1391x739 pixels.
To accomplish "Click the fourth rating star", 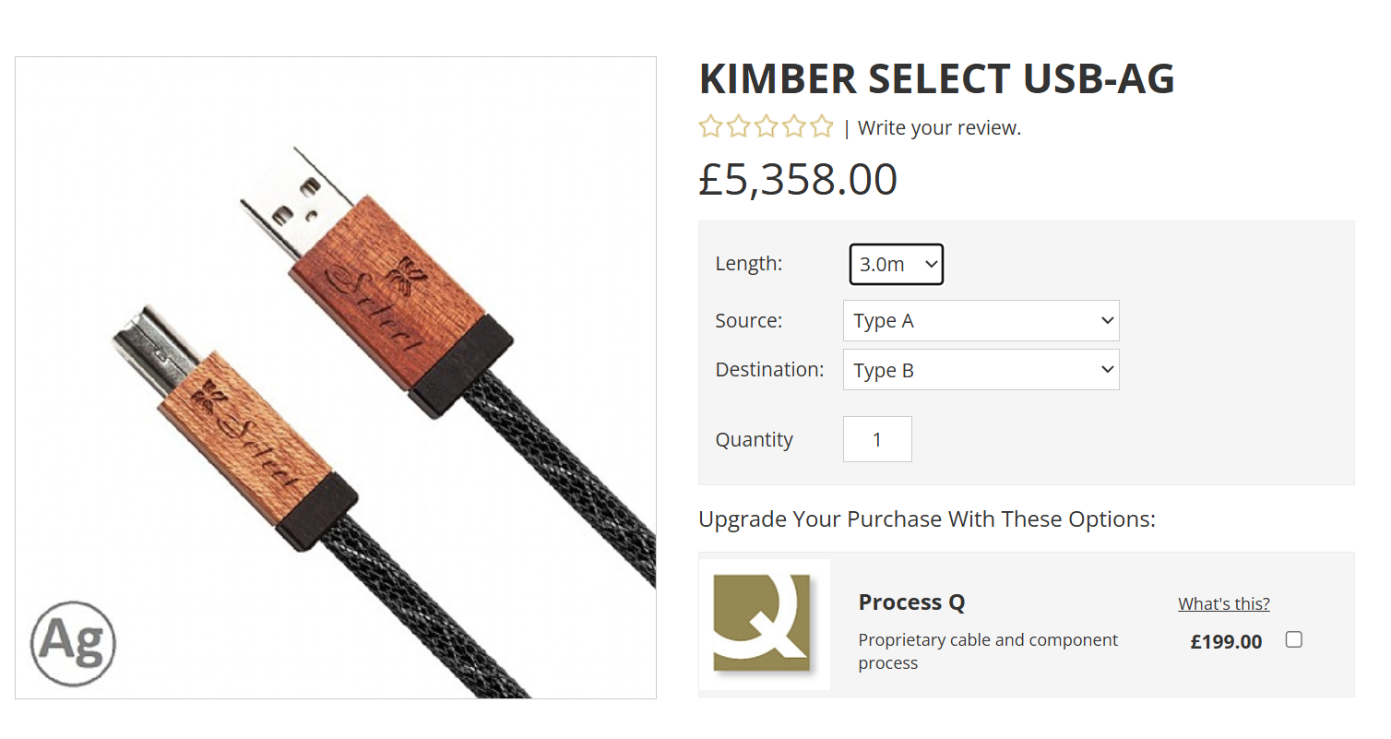I will click(x=793, y=127).
